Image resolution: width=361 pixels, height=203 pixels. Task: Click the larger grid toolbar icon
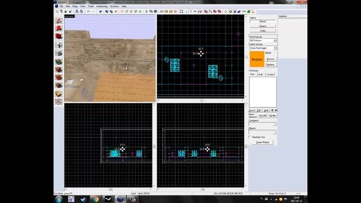pyautogui.click(x=70, y=11)
